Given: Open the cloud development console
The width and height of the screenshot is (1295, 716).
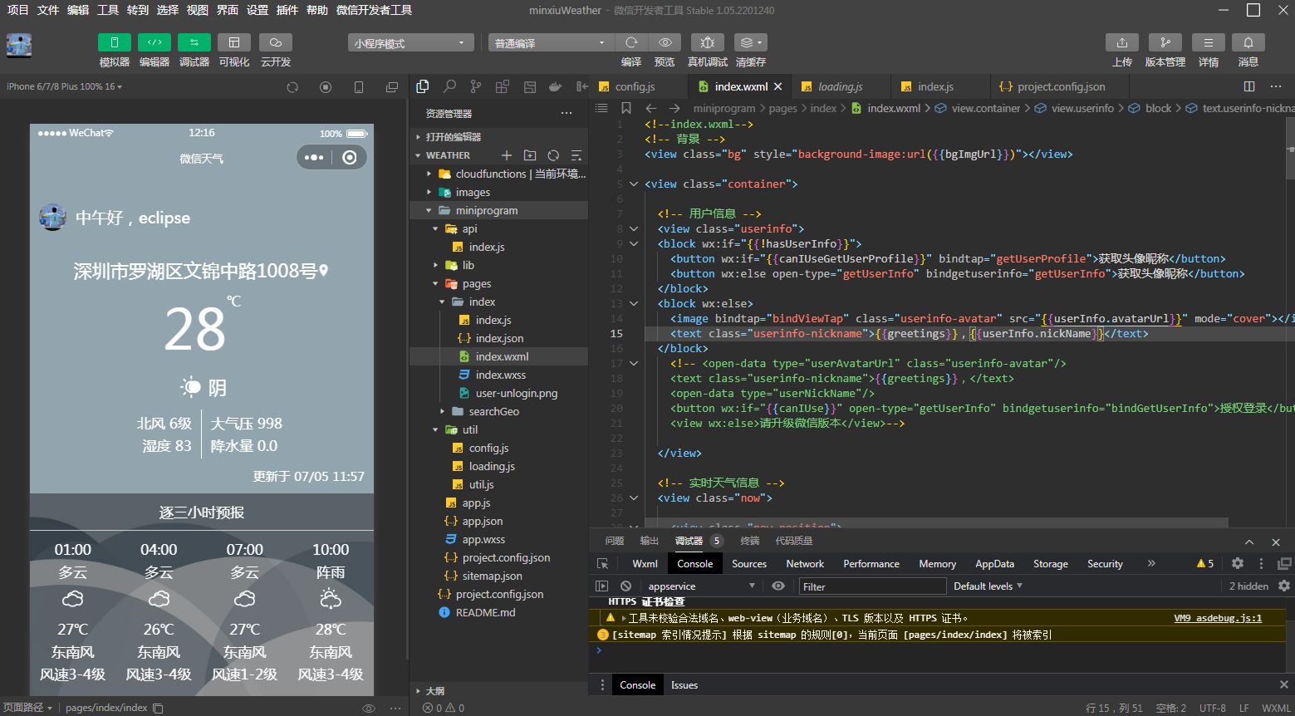Looking at the screenshot, I should pos(276,42).
